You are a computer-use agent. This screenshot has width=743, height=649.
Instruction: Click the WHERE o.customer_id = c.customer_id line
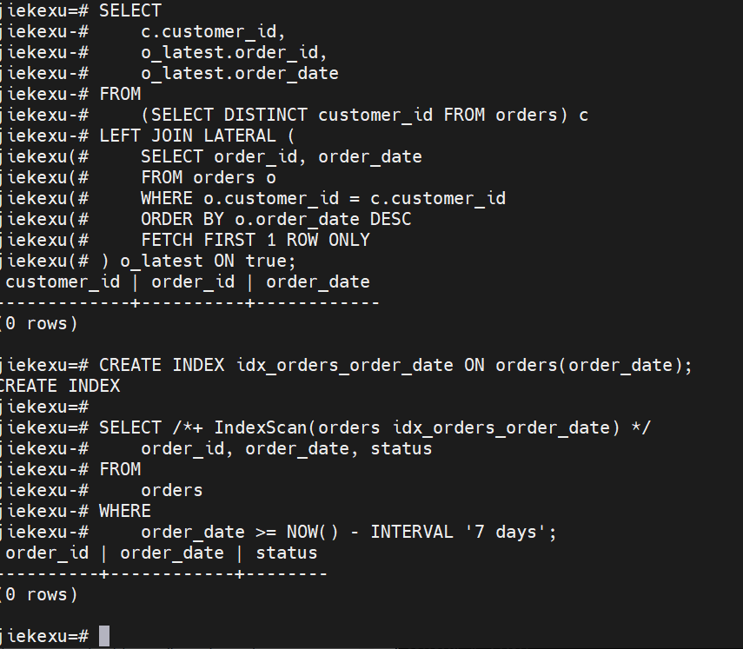click(x=323, y=198)
